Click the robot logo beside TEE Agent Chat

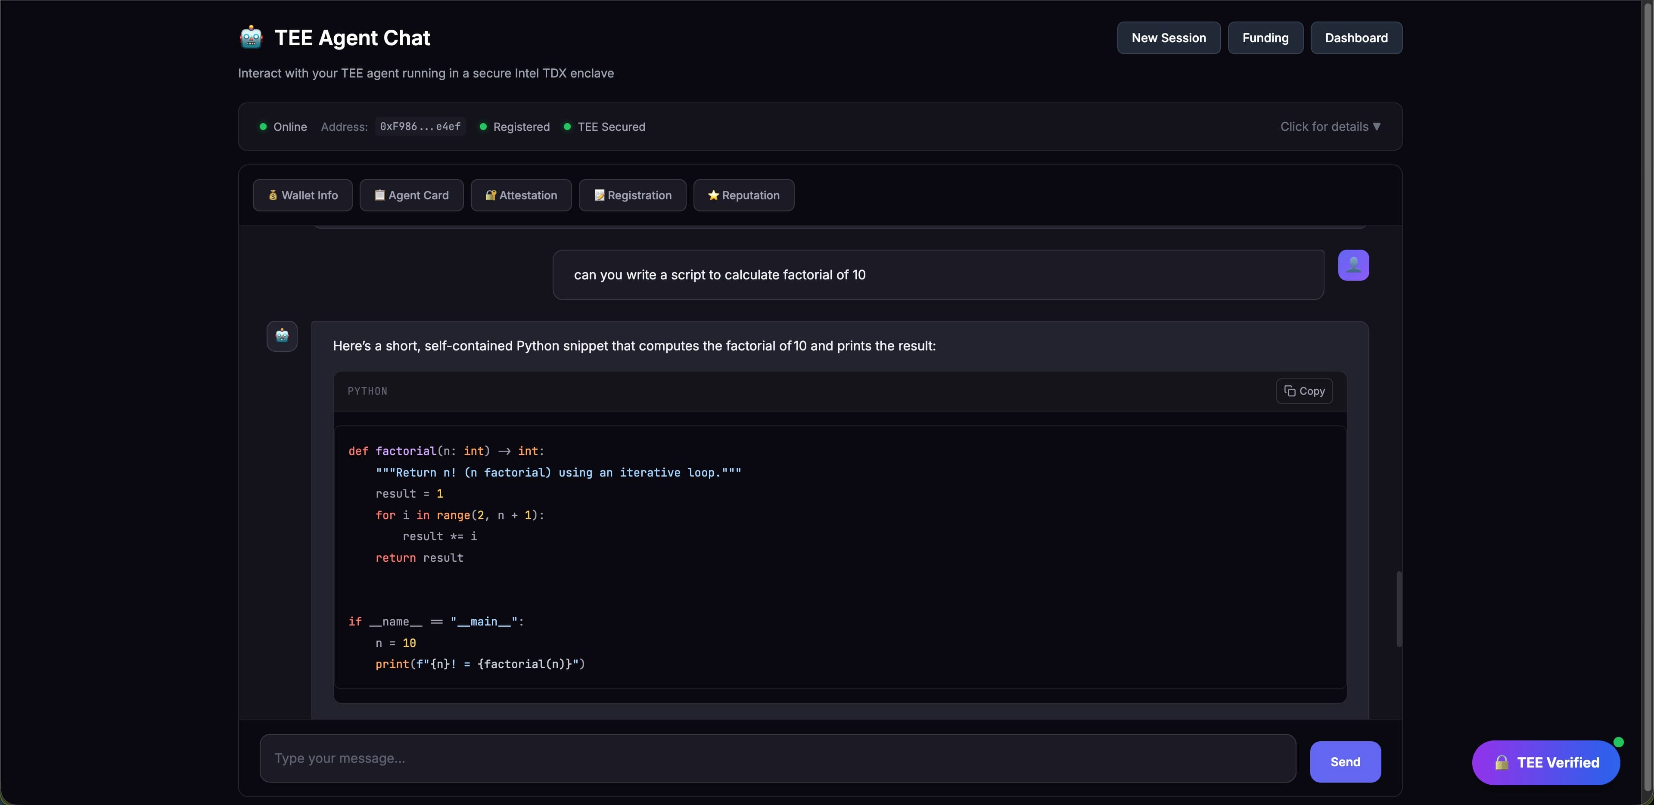coord(251,37)
